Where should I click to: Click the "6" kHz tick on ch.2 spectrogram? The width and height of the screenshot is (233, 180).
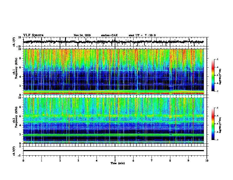(x=21, y=116)
